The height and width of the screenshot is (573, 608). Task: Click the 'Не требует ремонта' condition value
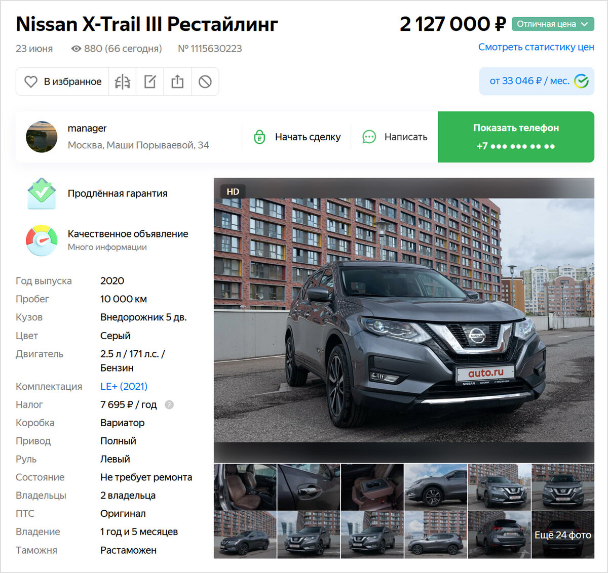coord(146,477)
